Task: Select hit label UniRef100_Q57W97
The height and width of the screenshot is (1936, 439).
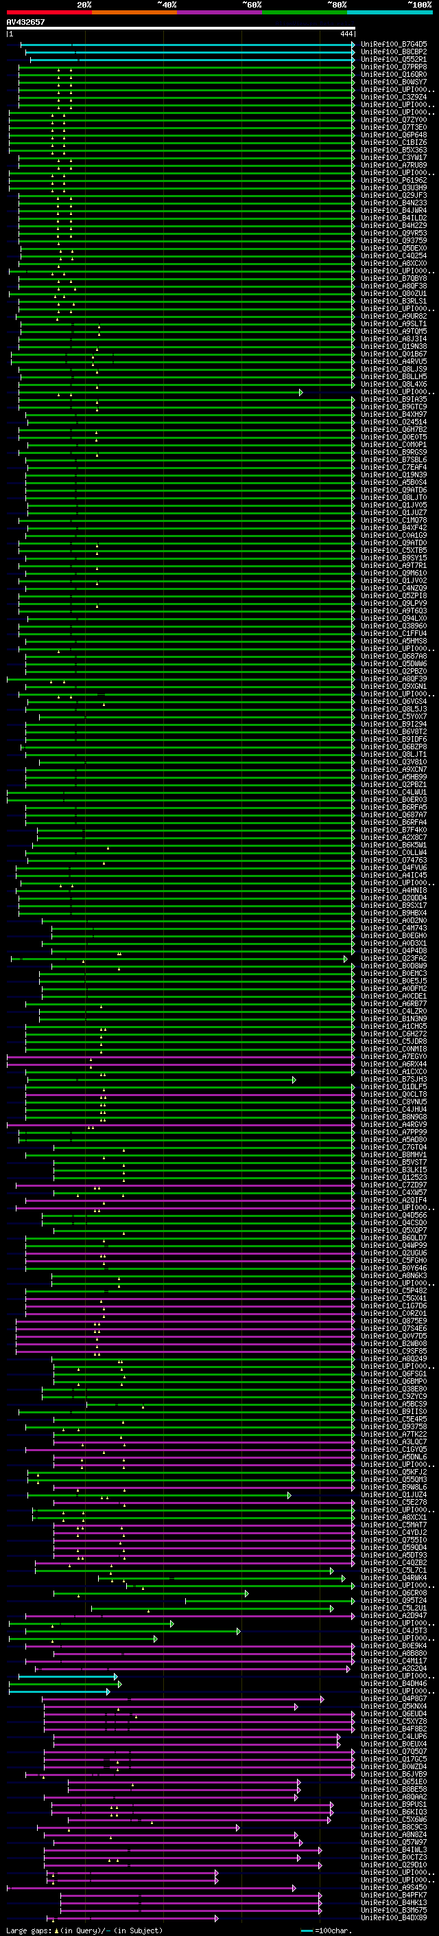Action: [x=394, y=1842]
